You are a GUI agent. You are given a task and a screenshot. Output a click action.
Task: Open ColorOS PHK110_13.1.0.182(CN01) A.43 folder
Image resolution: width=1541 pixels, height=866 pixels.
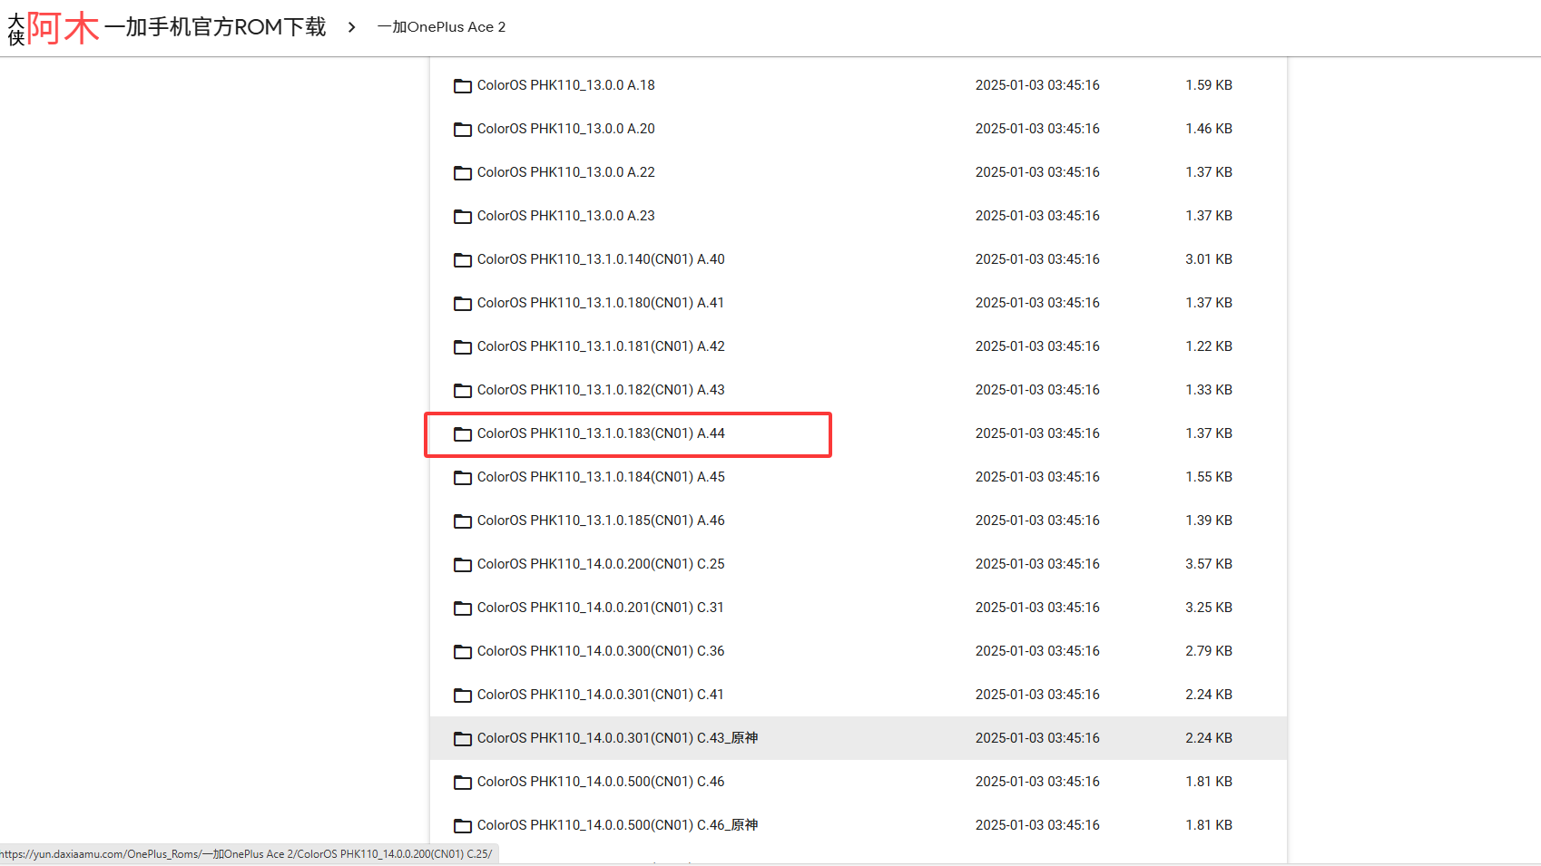click(600, 390)
